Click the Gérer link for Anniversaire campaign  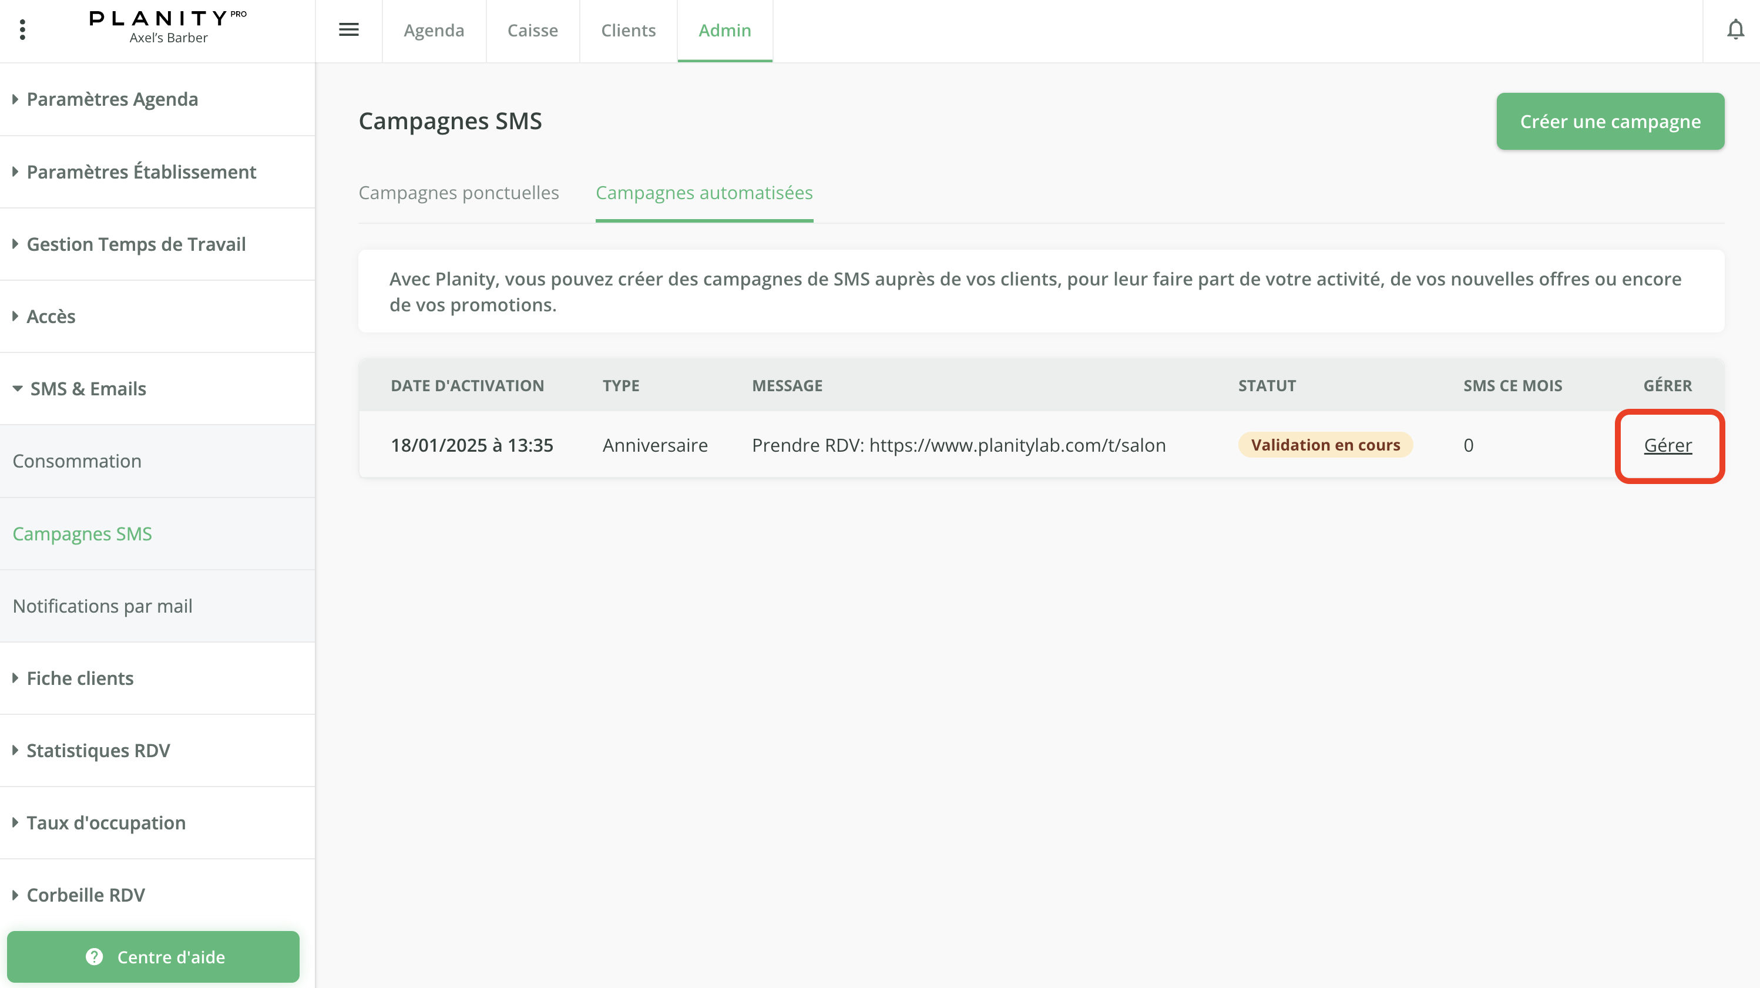point(1667,445)
